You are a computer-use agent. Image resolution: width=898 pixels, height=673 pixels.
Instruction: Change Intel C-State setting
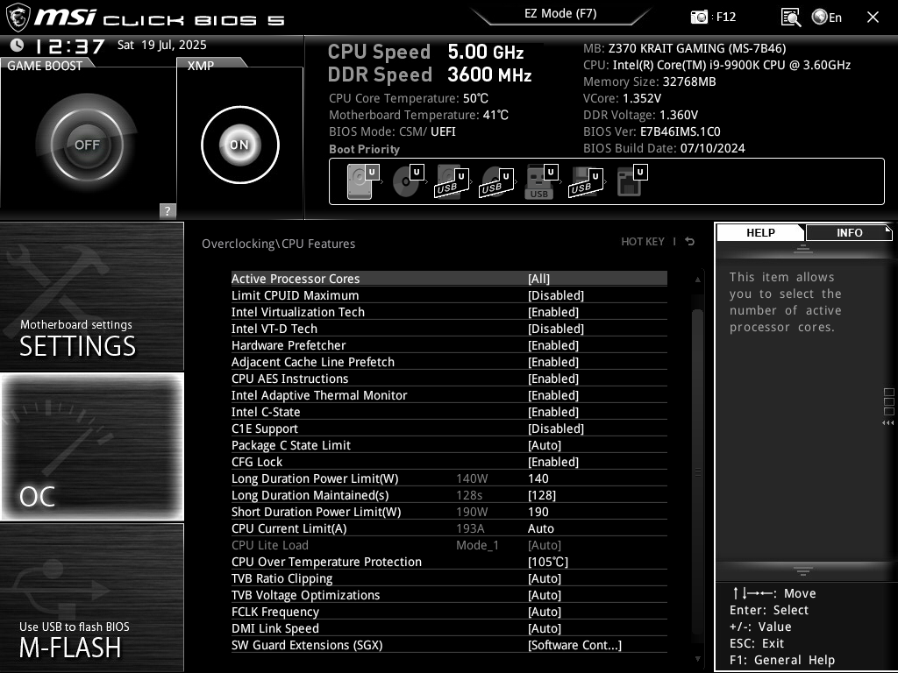[449, 412]
